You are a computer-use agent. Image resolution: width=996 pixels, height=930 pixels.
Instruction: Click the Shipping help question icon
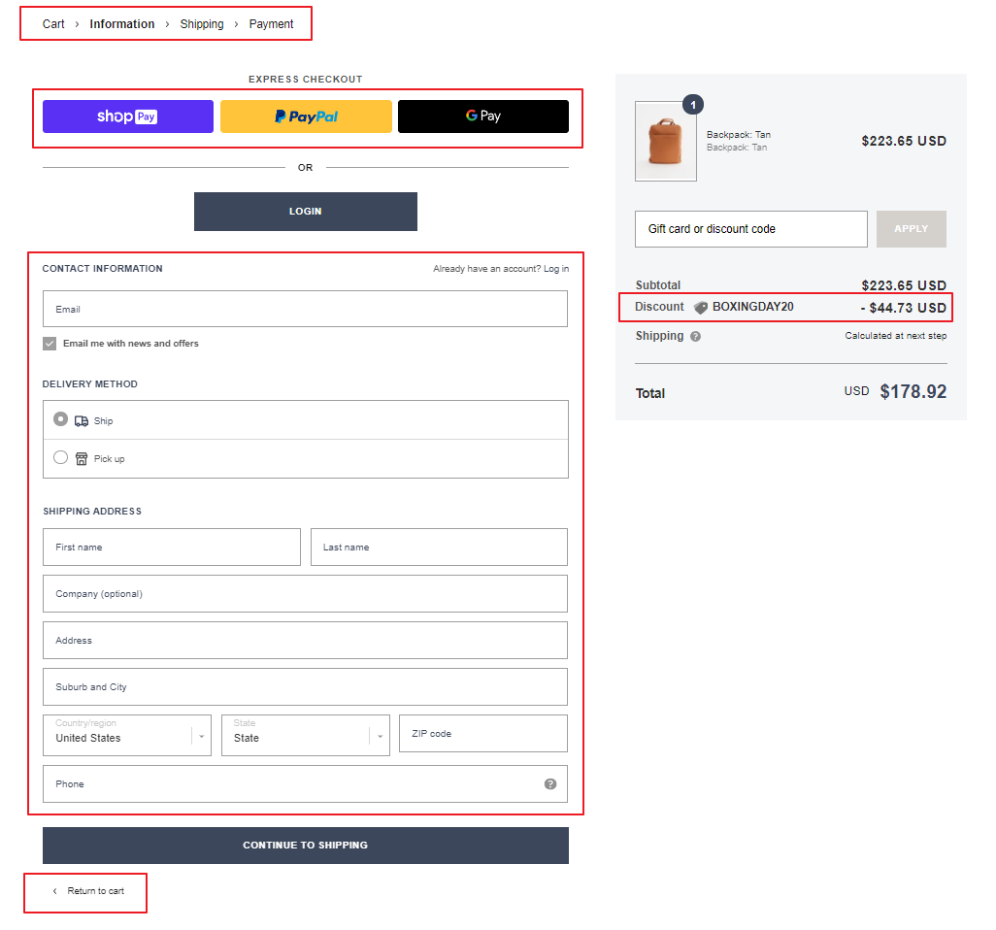tap(695, 337)
